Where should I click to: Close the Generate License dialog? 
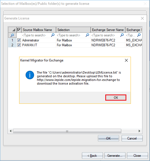point(142,18)
